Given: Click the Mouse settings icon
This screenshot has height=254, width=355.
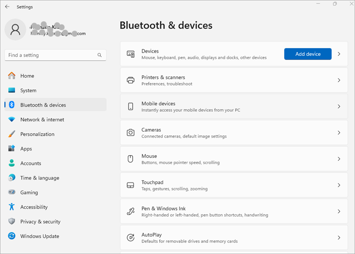Looking at the screenshot, I should click(131, 159).
